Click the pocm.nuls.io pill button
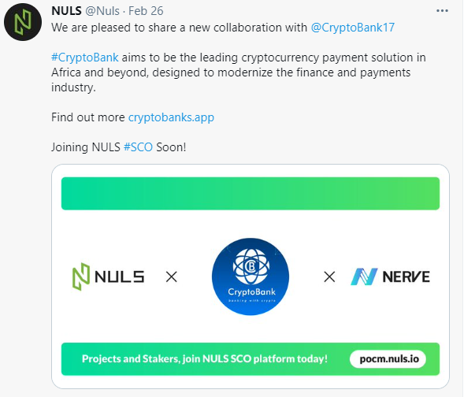This screenshot has width=464, height=397. (x=388, y=359)
